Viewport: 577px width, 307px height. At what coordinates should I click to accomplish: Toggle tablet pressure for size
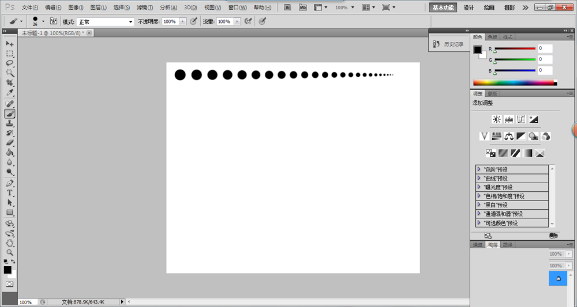tap(262, 21)
